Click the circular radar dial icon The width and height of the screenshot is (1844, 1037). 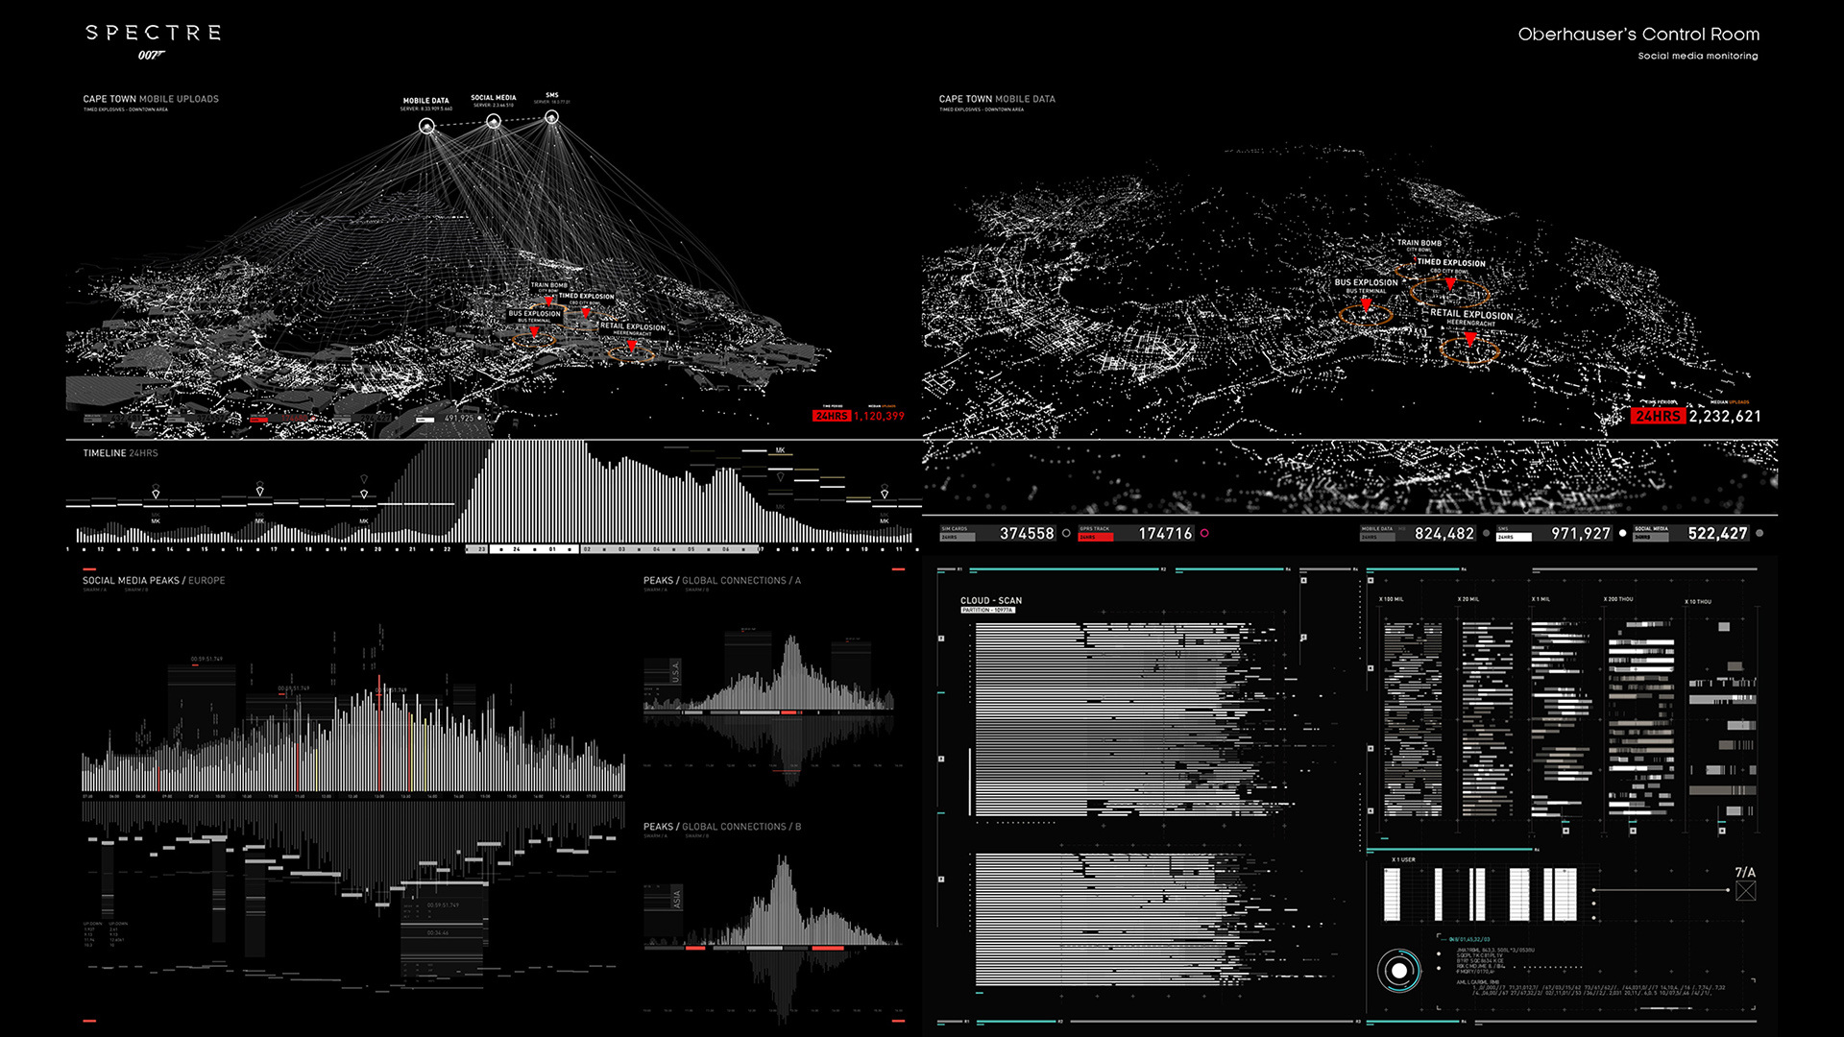(x=1398, y=971)
